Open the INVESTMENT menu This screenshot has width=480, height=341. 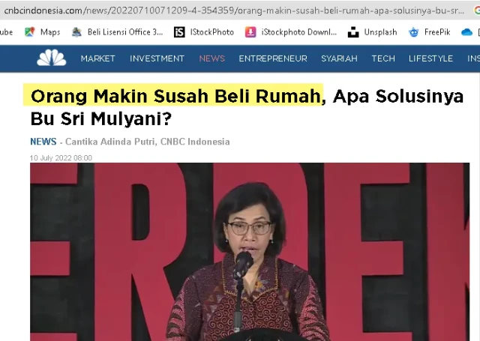pos(157,58)
